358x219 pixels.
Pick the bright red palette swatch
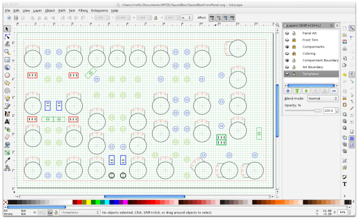[79, 202]
